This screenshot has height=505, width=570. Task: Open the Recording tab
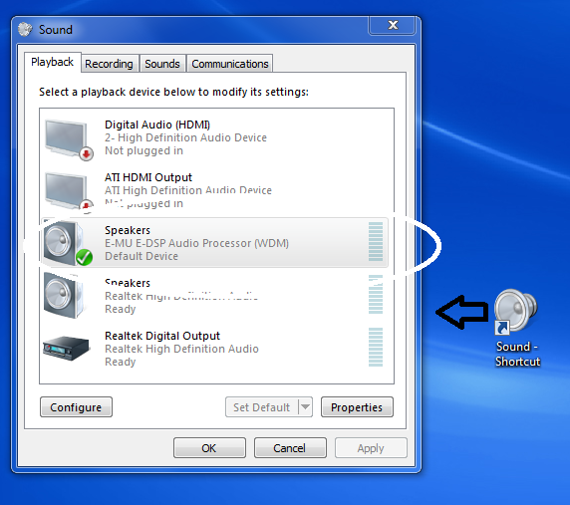click(x=109, y=64)
